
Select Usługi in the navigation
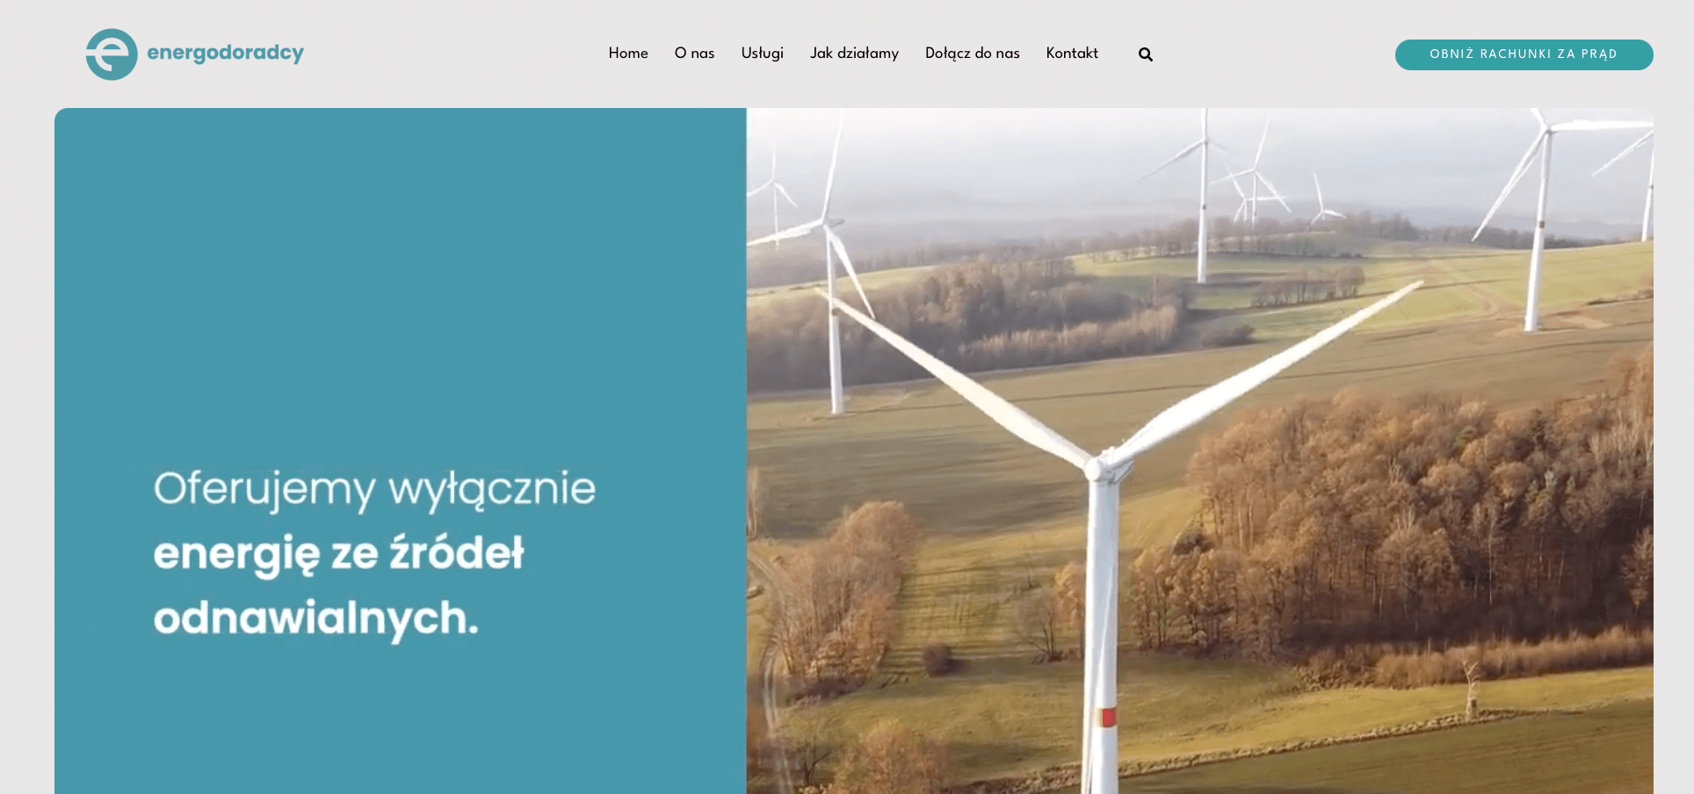point(762,54)
